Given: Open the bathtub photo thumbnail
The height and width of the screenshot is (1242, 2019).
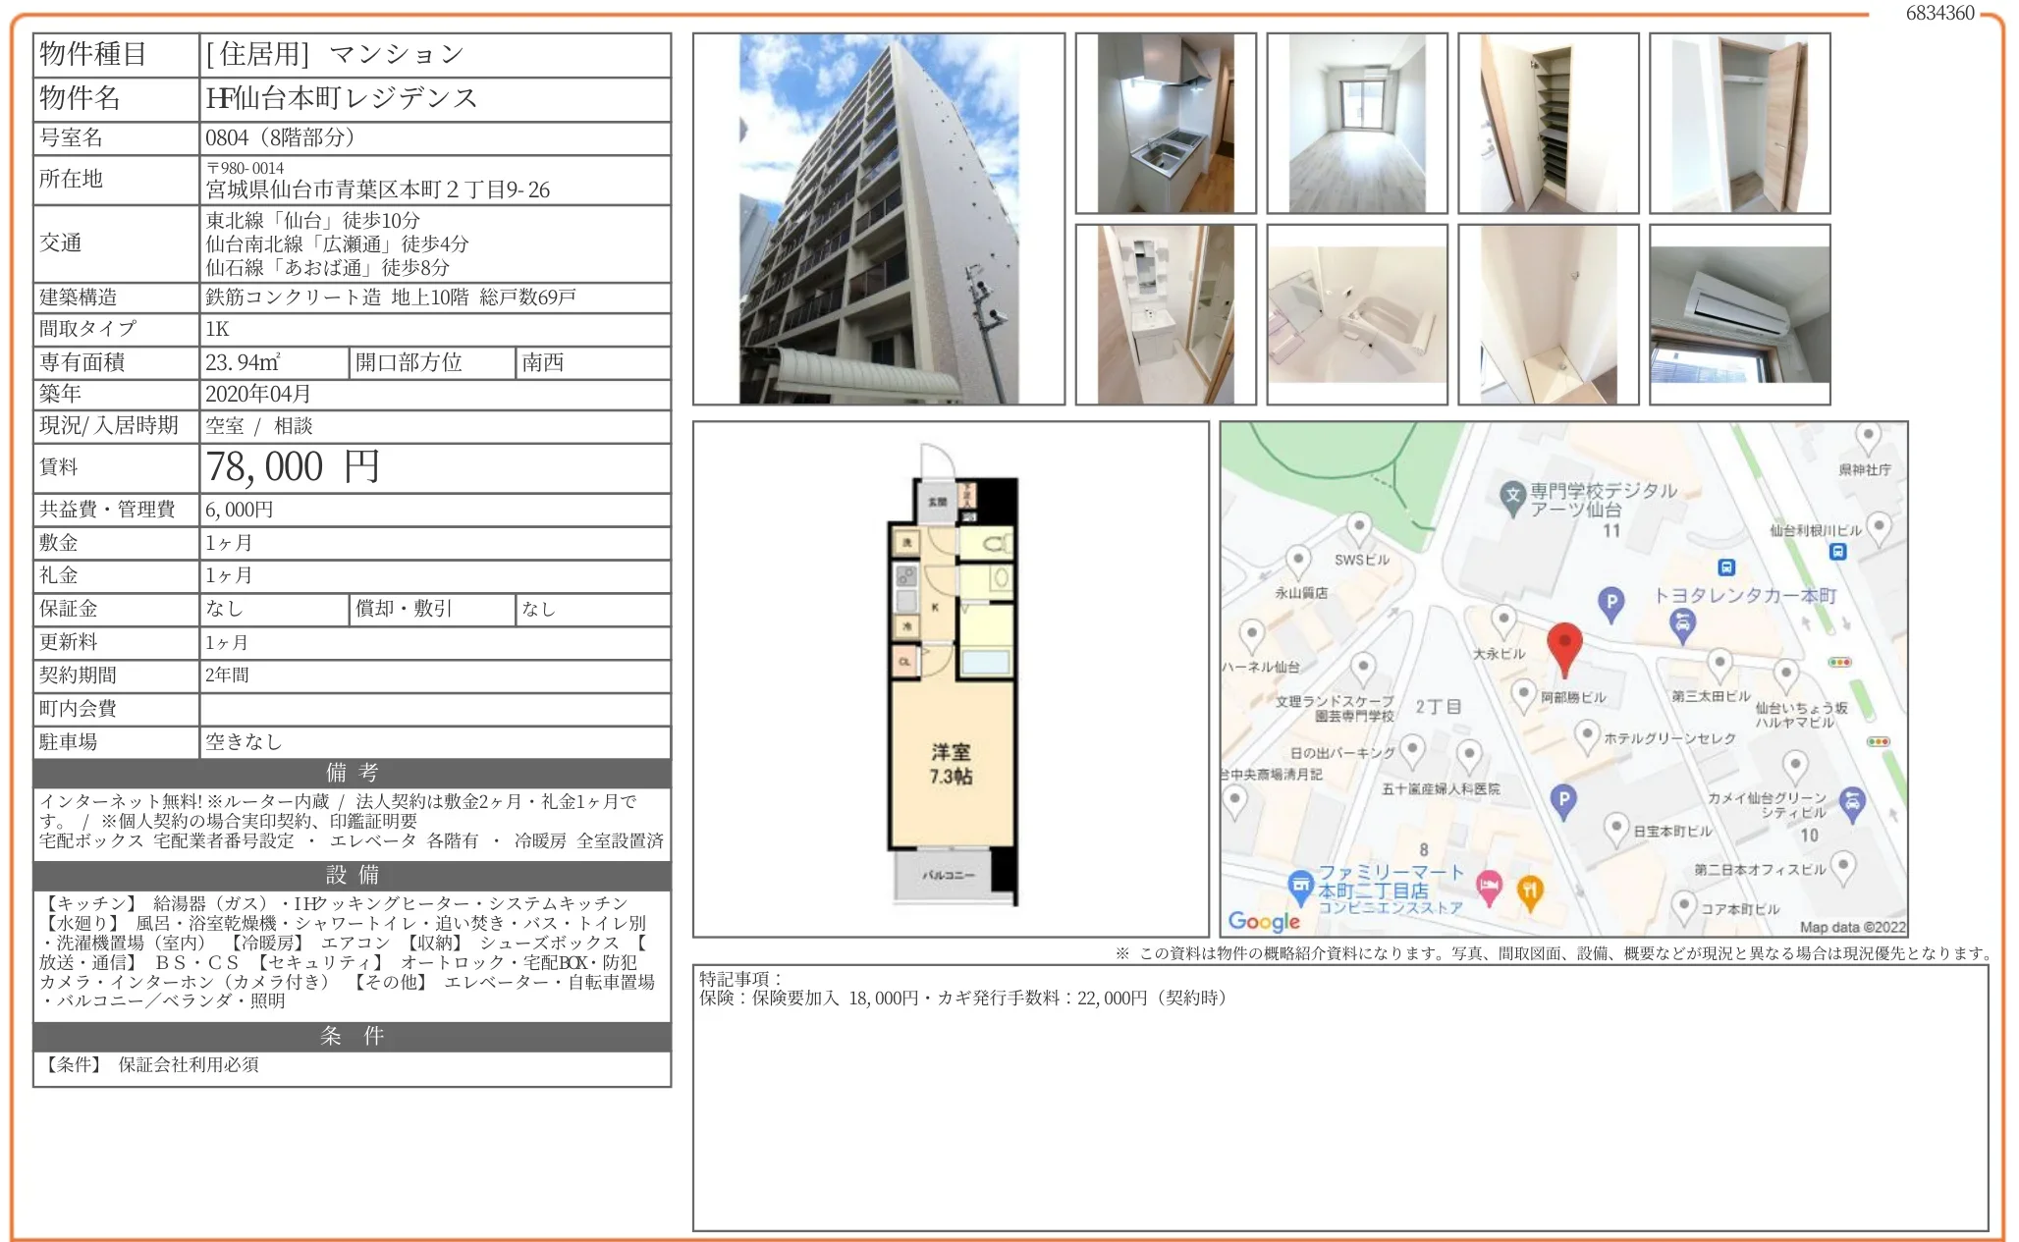Looking at the screenshot, I should point(1357,314).
